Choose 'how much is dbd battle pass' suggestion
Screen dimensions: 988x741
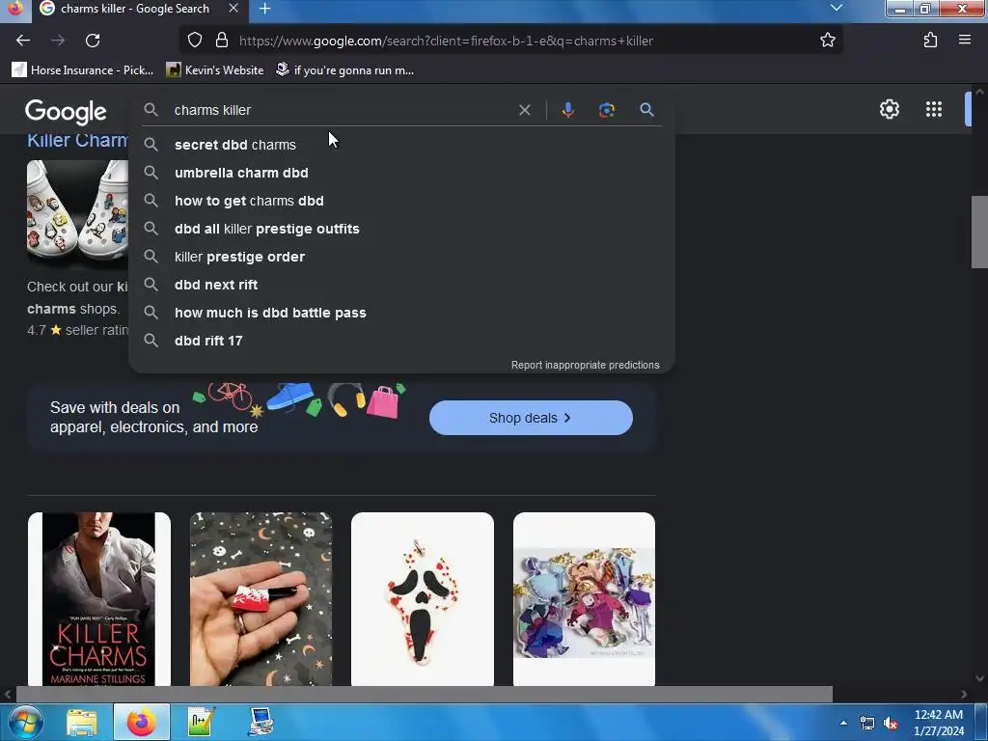click(x=401, y=313)
